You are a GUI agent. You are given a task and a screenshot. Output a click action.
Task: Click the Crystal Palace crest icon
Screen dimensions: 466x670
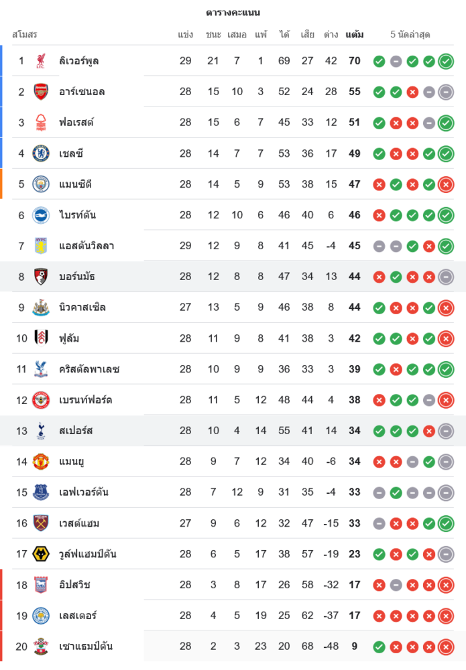click(x=42, y=369)
